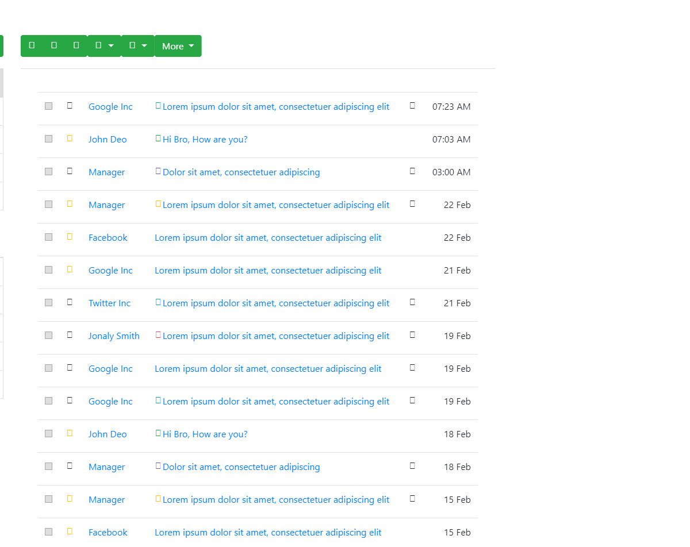
Task: Click the first icon button in the green toolbar
Action: click(32, 46)
